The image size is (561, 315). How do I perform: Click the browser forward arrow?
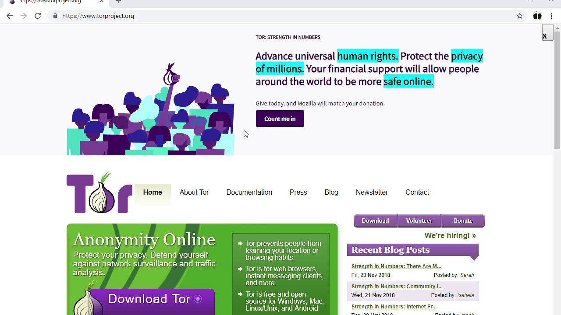coord(24,16)
